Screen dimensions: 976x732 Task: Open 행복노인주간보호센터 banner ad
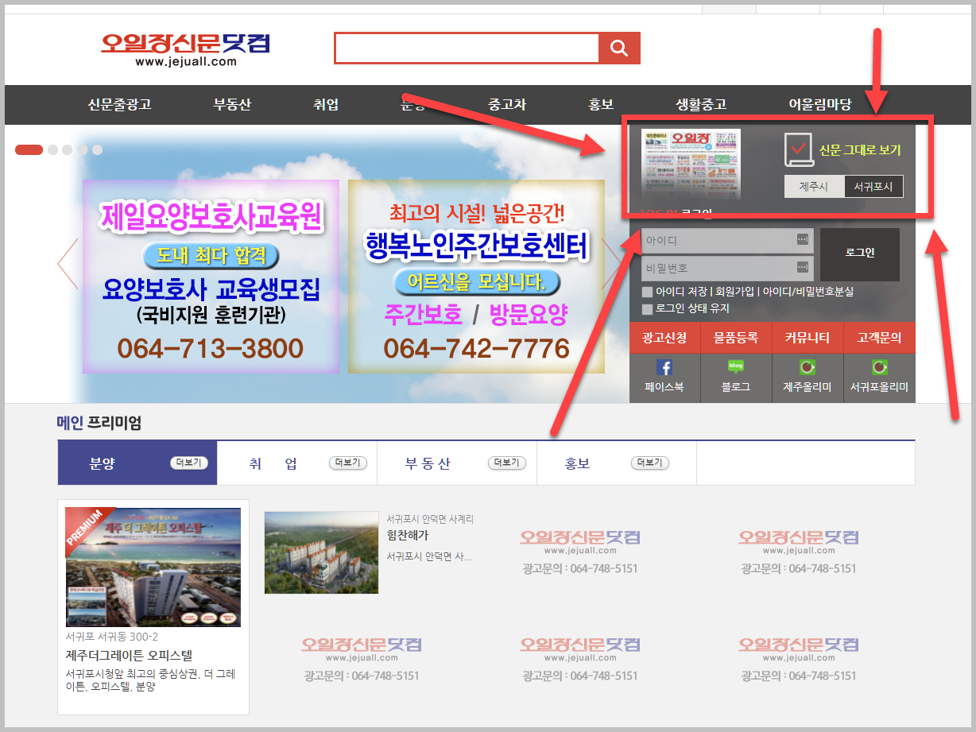coord(476,277)
